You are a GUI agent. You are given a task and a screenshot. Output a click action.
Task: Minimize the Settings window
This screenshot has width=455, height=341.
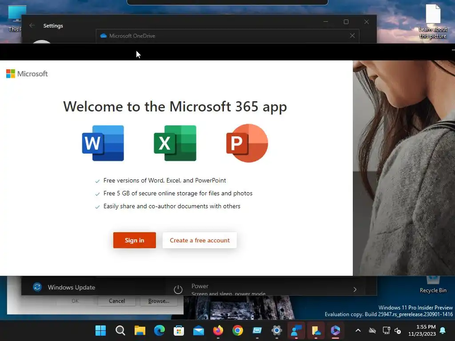(326, 22)
